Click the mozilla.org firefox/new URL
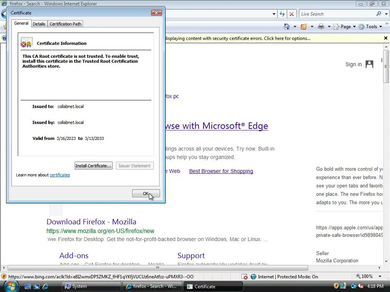This screenshot has width=390, height=292. point(100,231)
